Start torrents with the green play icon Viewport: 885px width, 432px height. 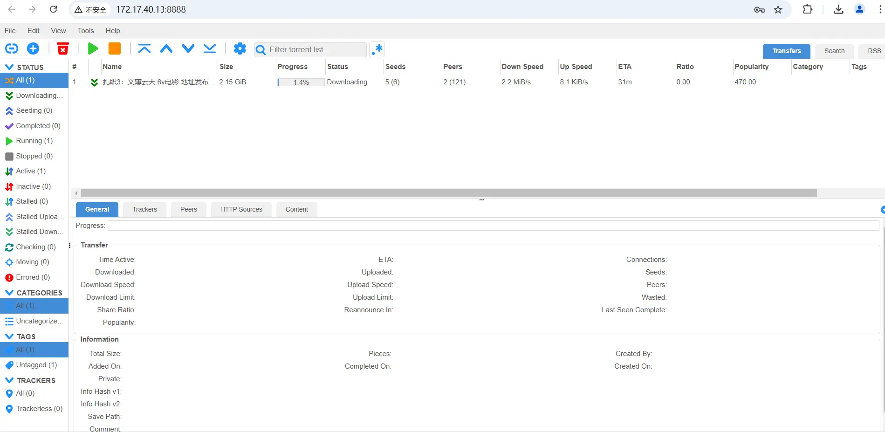click(x=93, y=48)
